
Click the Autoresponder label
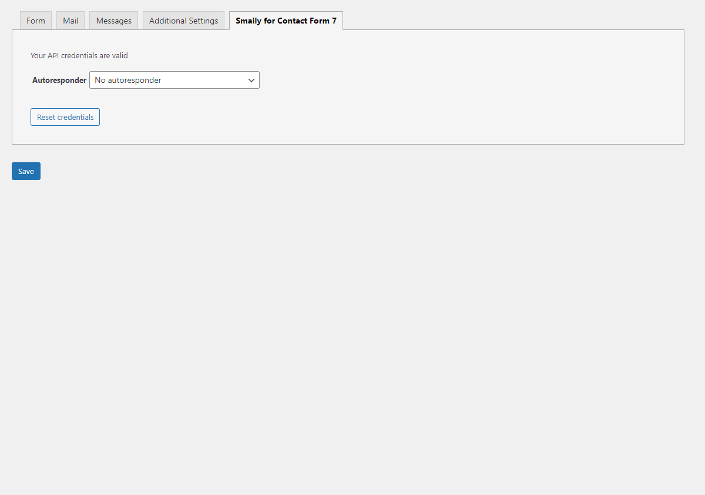click(59, 80)
